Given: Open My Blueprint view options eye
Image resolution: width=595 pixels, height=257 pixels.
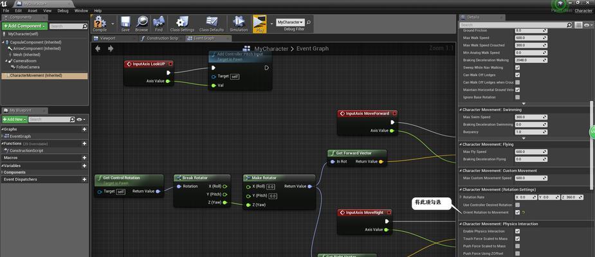Looking at the screenshot, I should pos(80,120).
